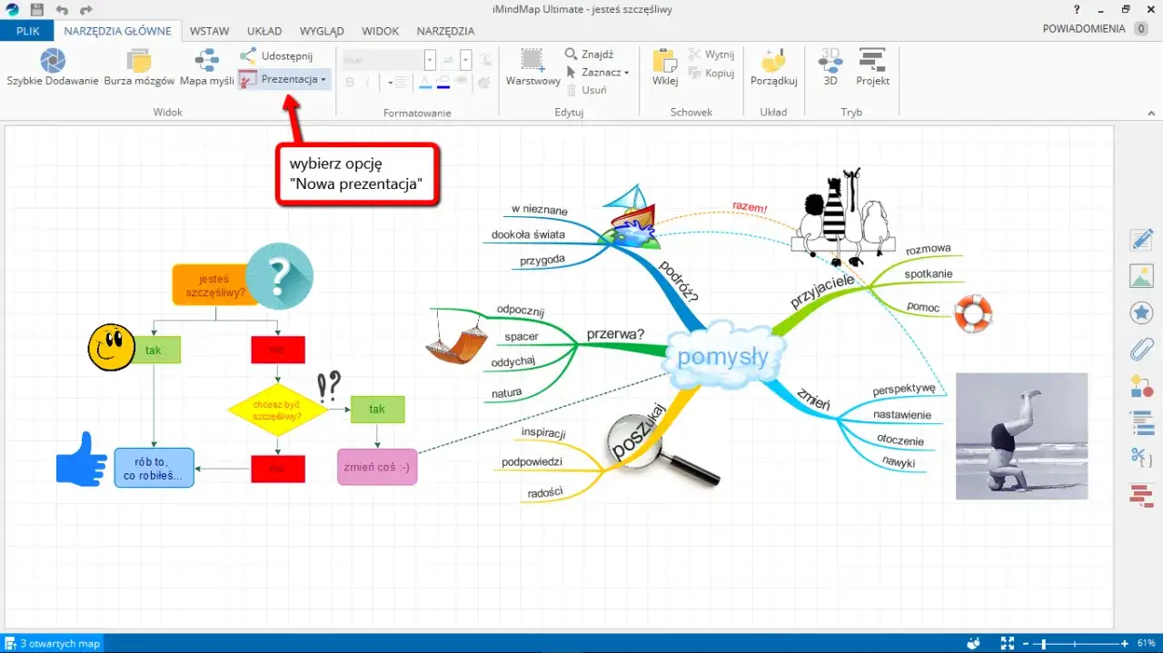Viewport: 1163px width, 653px height.
Task: Select the Szybkie Dodawanie tool
Action: click(52, 65)
